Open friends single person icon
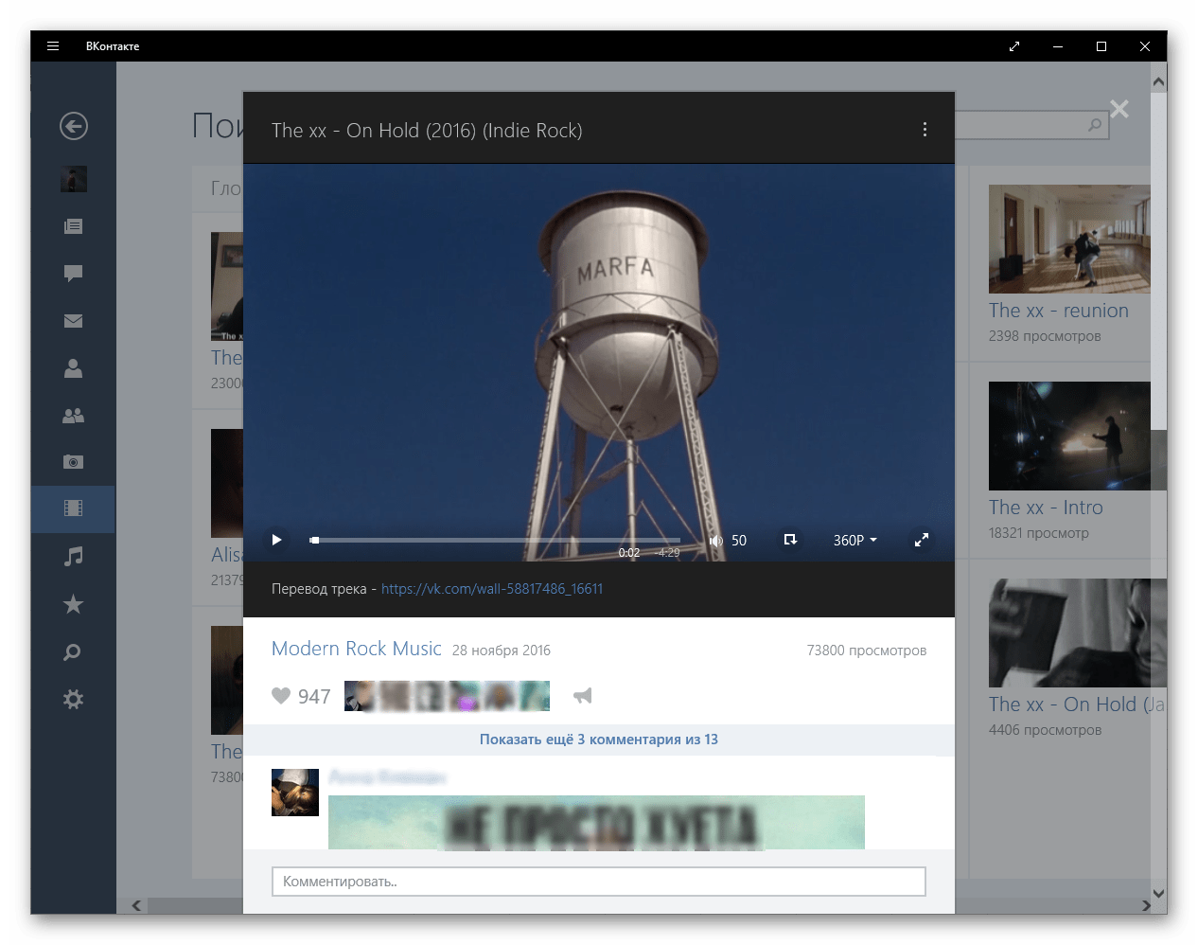1198x945 pixels. tap(74, 368)
